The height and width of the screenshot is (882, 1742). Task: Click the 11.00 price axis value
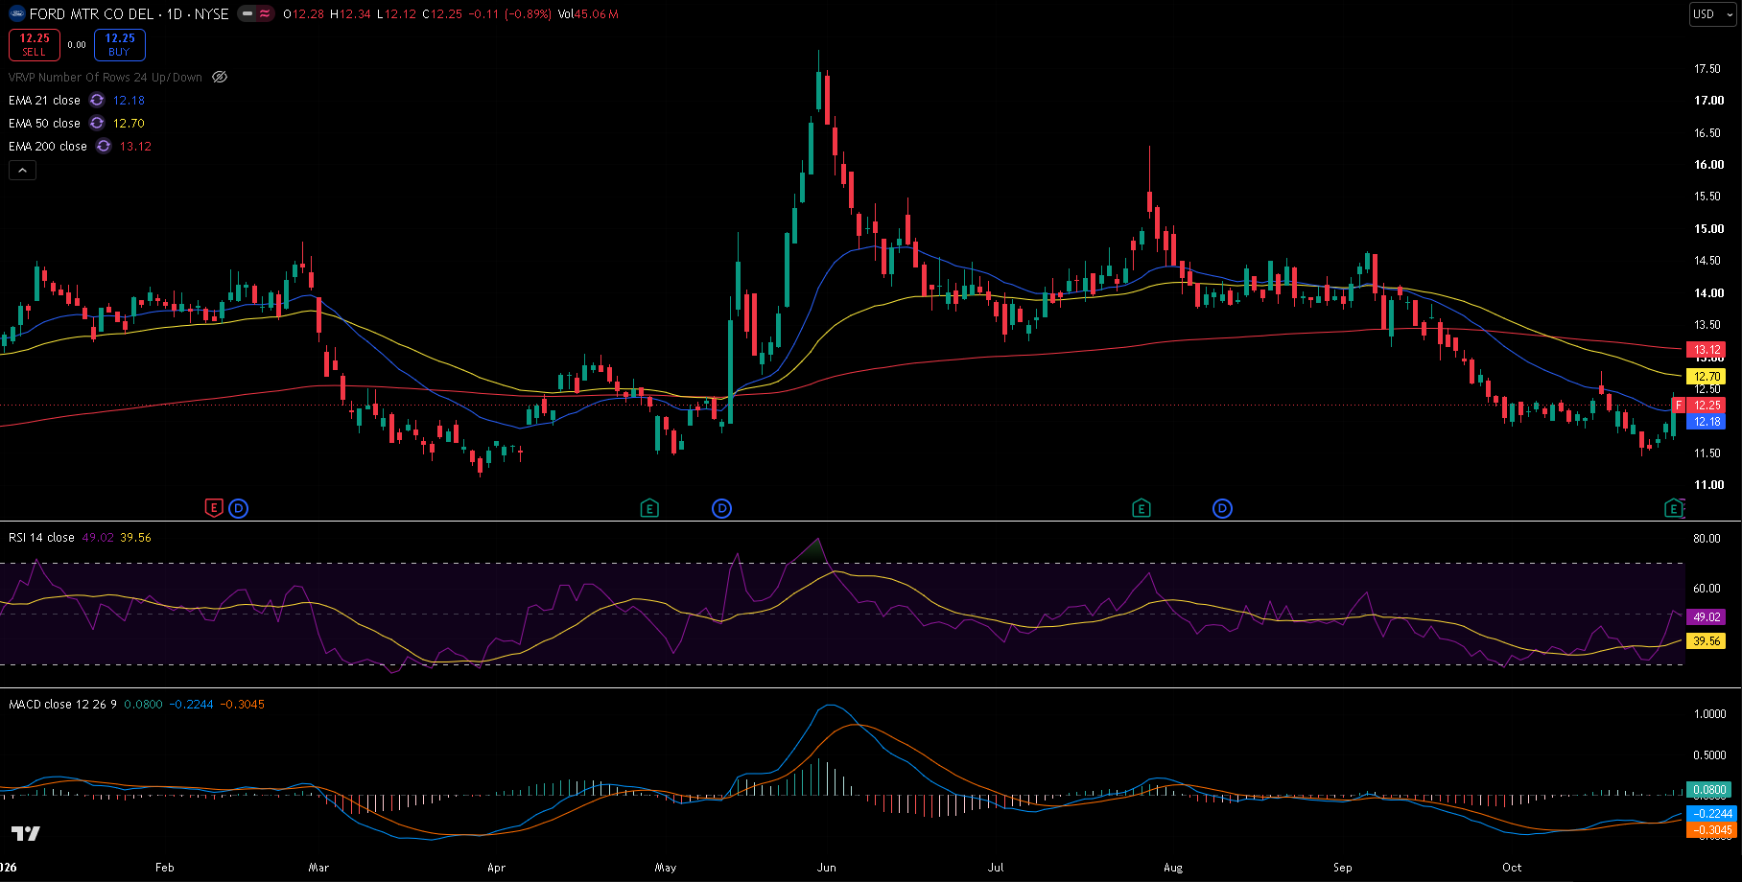1708,485
